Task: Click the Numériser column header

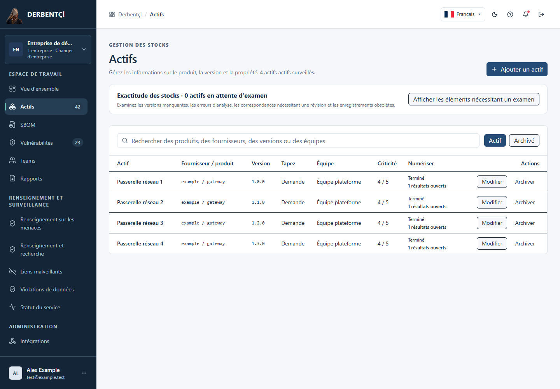Action: (x=421, y=163)
